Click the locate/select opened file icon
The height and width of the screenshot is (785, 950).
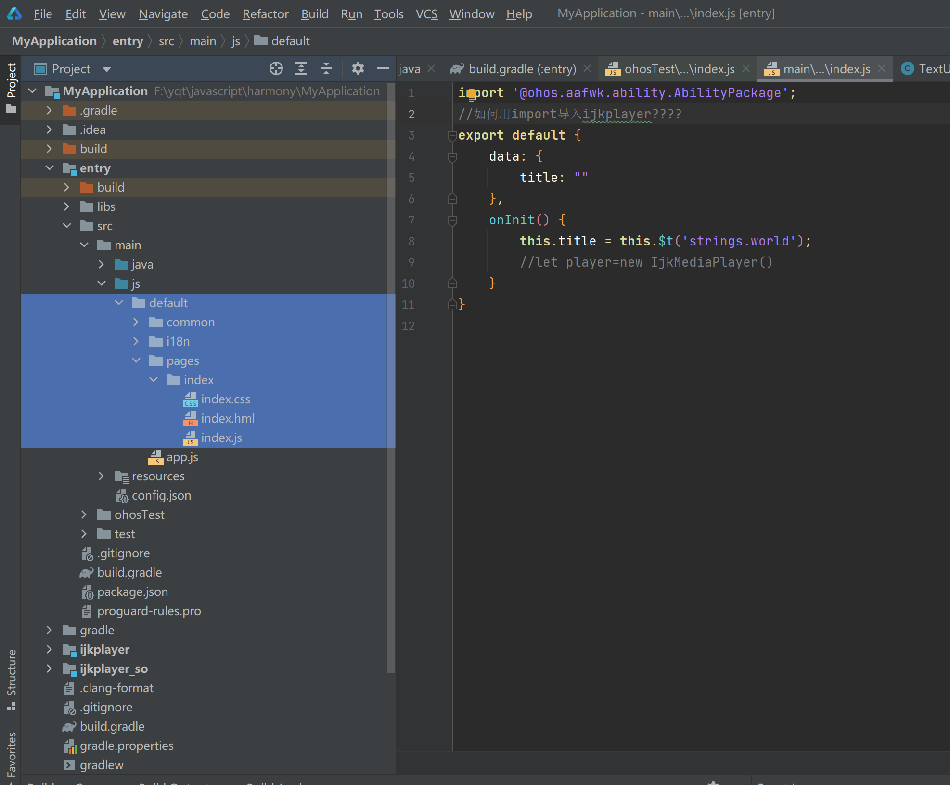coord(276,69)
